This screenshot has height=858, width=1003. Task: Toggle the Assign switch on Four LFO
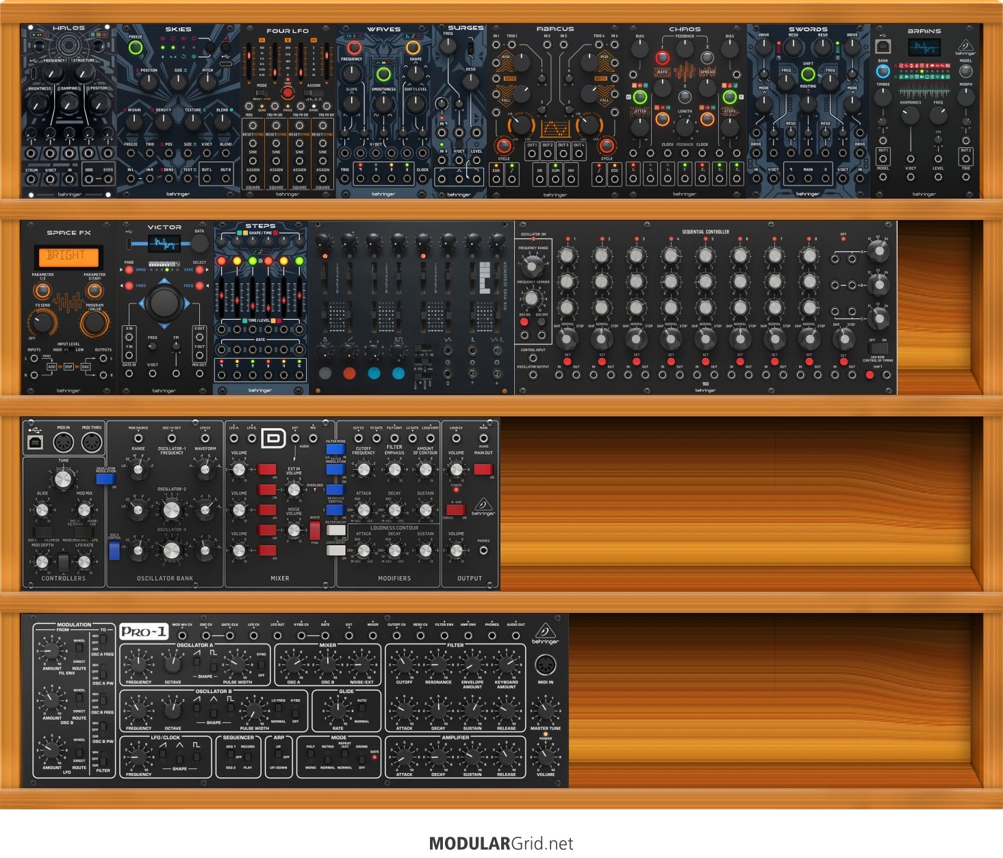314,93
